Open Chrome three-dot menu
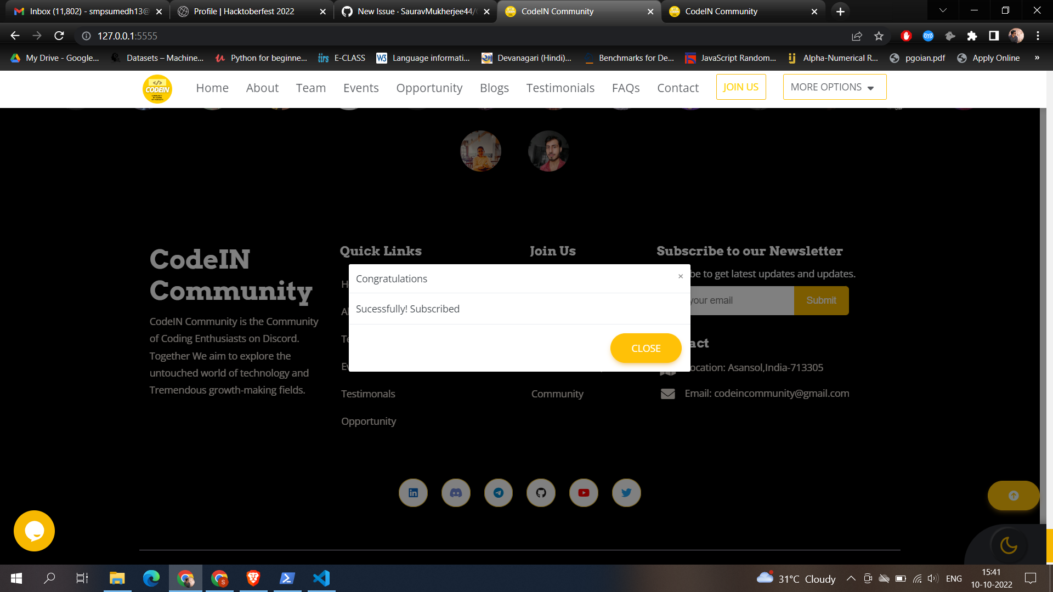The height and width of the screenshot is (592, 1053). 1038,36
